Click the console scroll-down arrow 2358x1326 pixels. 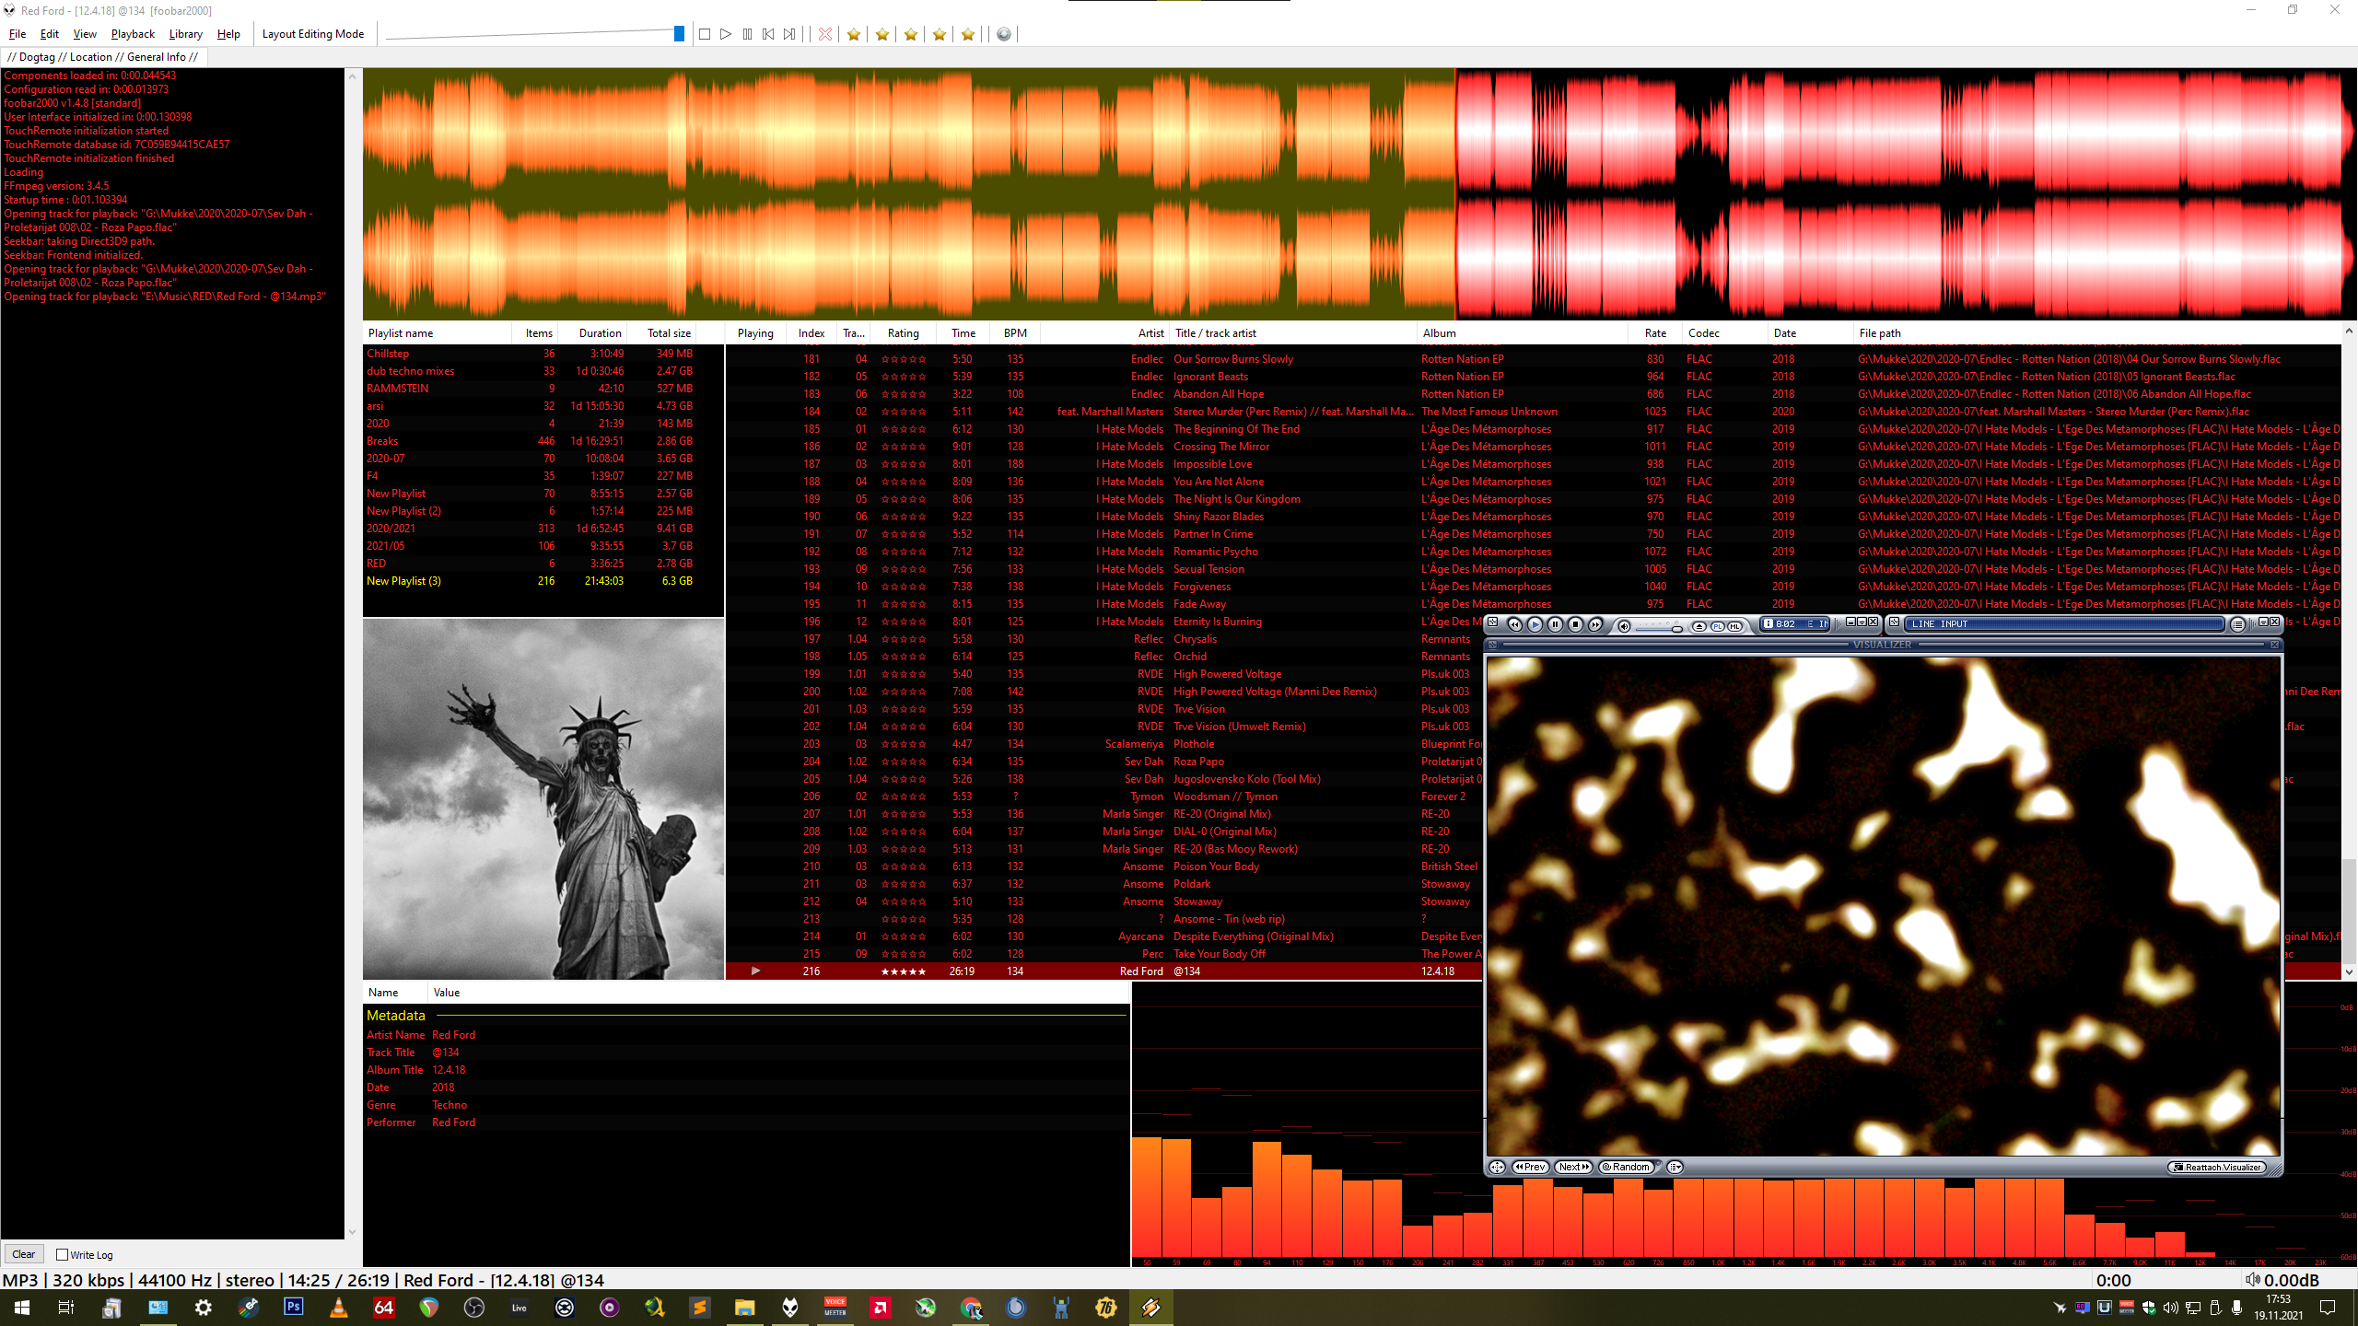click(351, 1231)
